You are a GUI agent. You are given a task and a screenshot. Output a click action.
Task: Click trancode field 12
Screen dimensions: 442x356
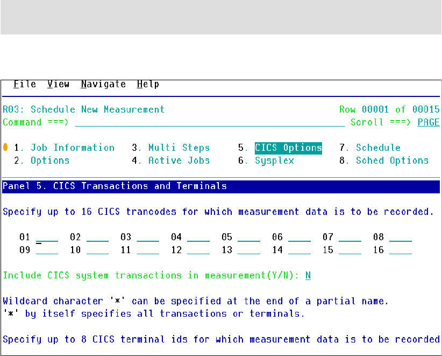[x=198, y=250]
